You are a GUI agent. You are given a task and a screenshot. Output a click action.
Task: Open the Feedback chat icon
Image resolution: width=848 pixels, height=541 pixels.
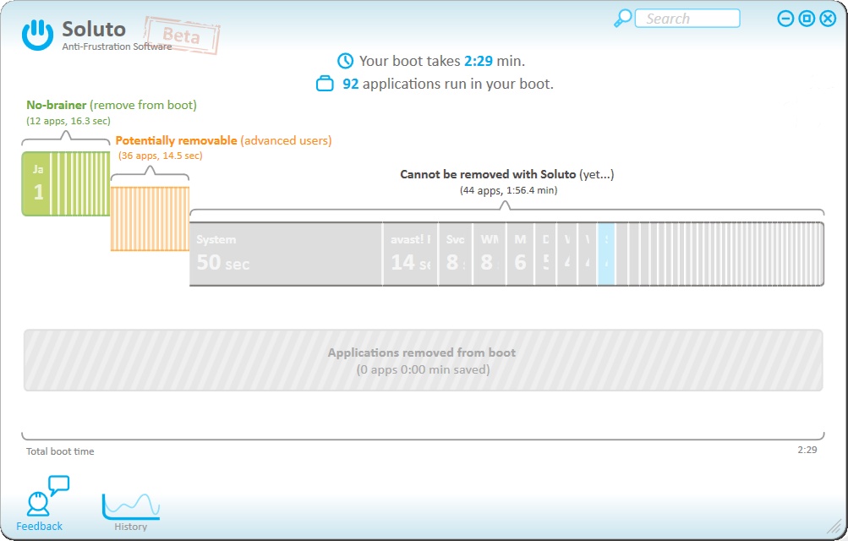(47, 495)
